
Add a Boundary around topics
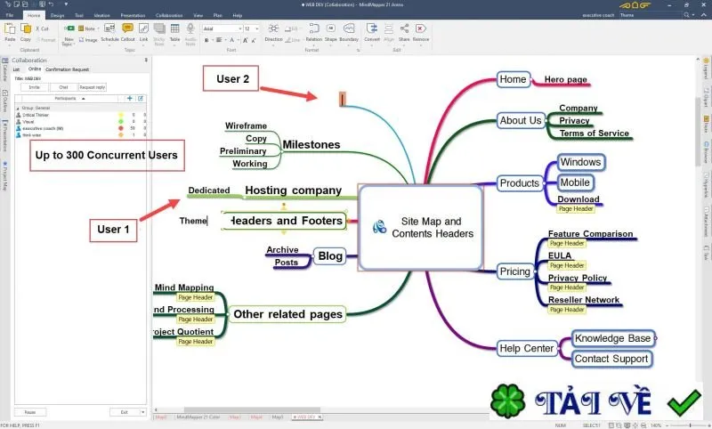click(x=349, y=32)
